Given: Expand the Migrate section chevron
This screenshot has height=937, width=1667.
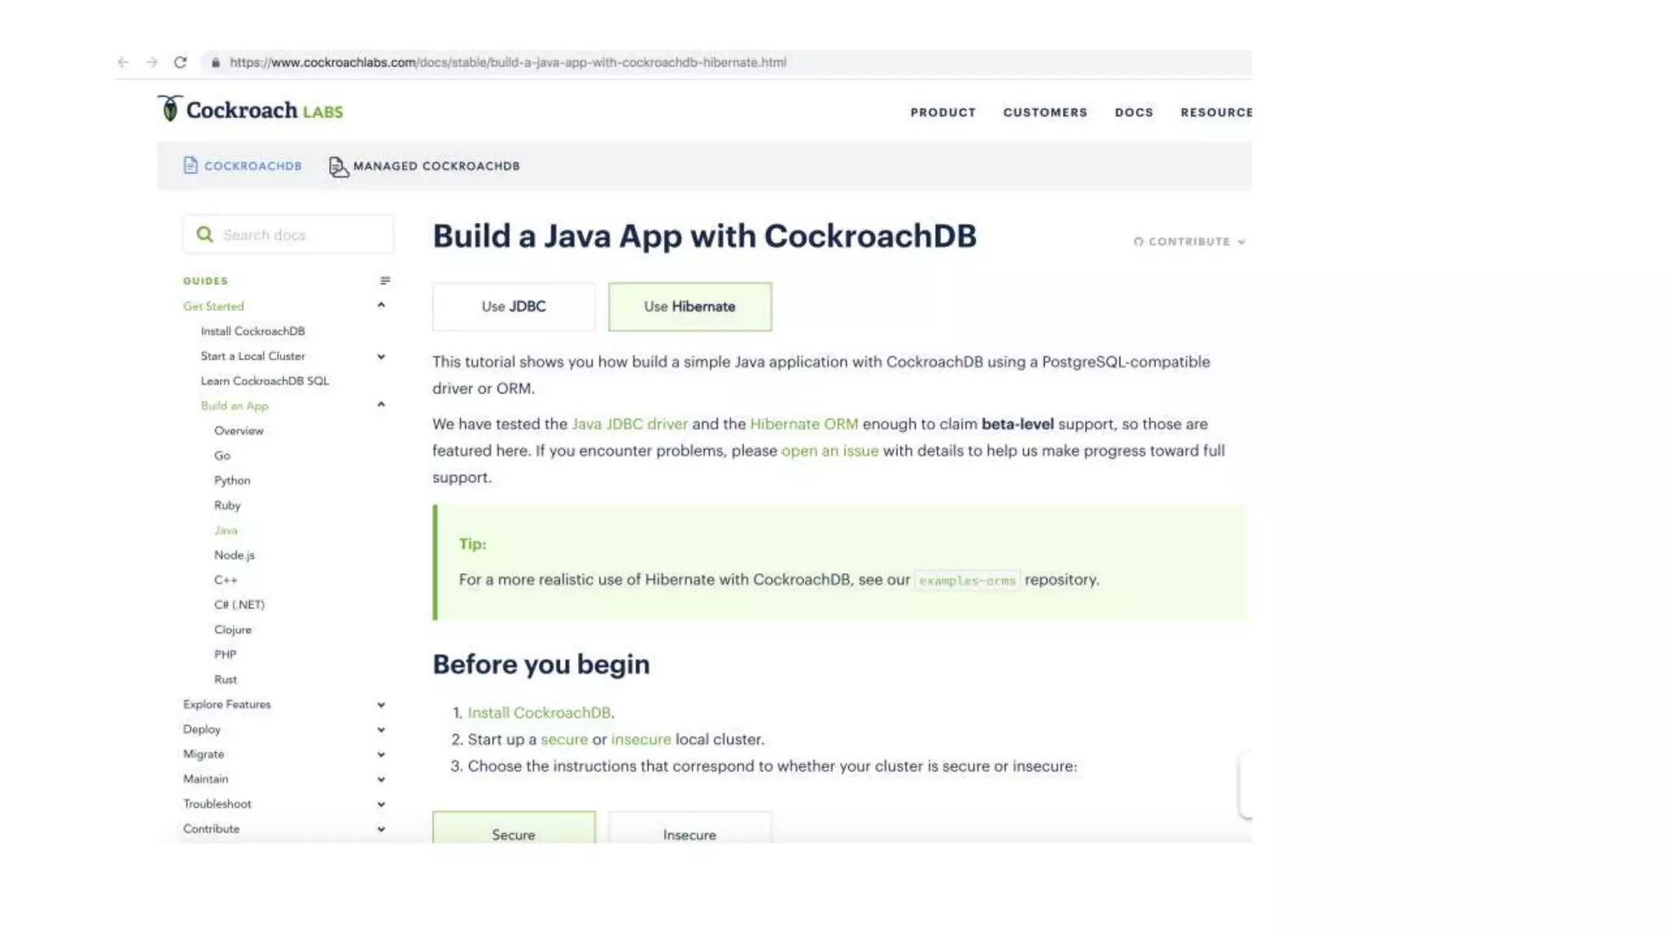Looking at the screenshot, I should click(381, 755).
